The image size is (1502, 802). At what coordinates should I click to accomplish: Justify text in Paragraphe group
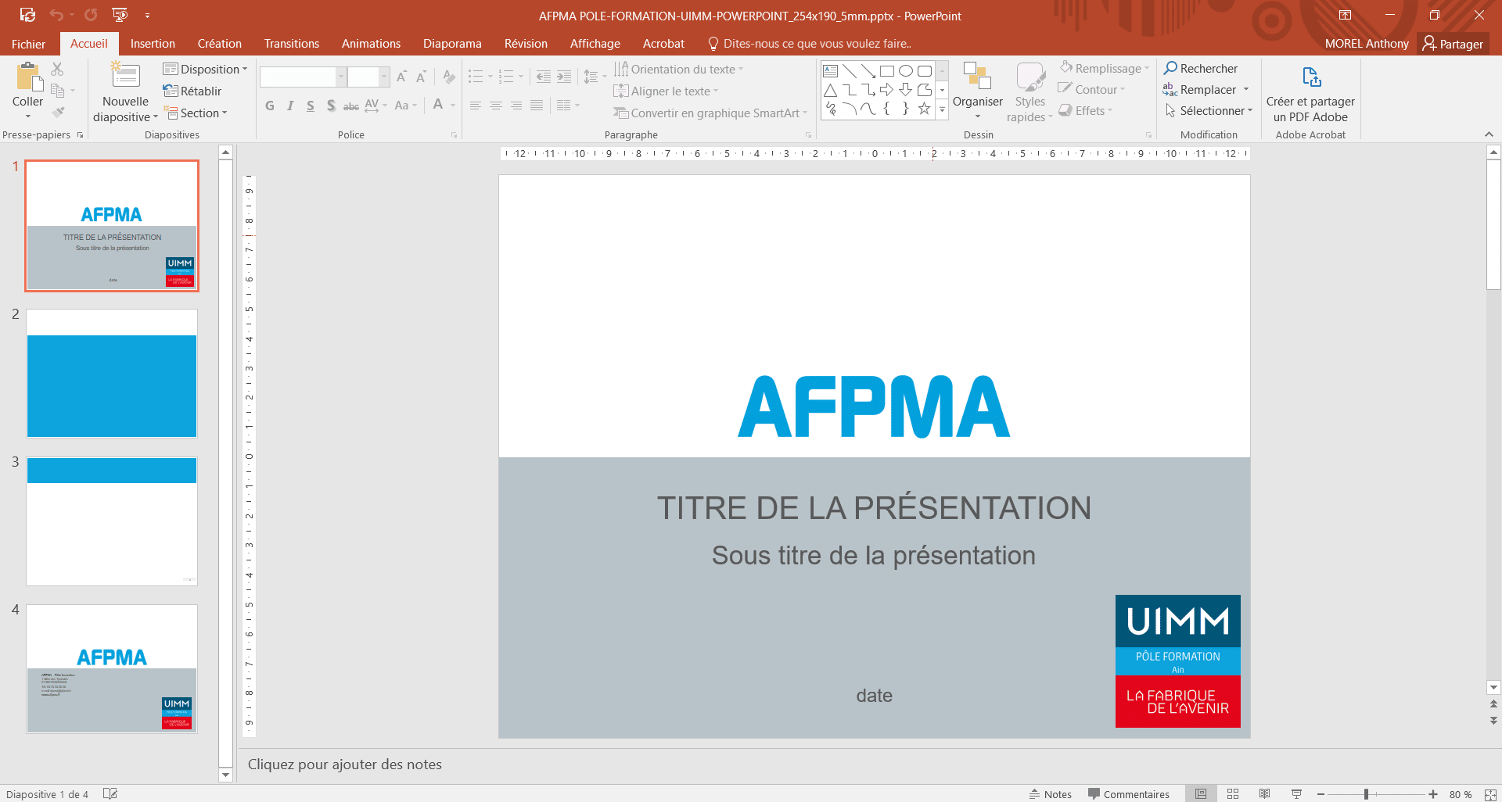pos(537,106)
